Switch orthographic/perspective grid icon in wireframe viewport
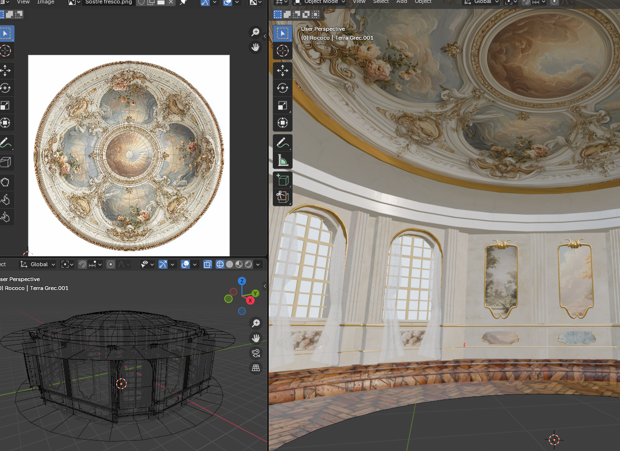This screenshot has width=620, height=451. (x=256, y=368)
